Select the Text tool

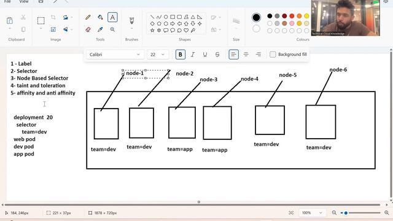coord(112,17)
